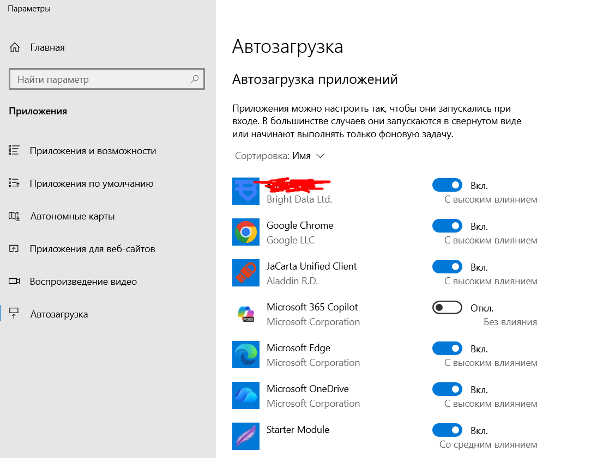597x458 pixels.
Task: Select Воспроизведение видео in sidebar
Action: point(83,282)
